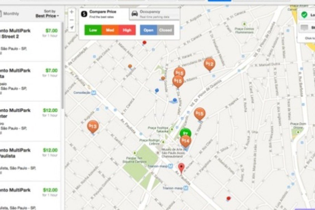Screen dimensions: 315x210
Task: Click the Praça Rodrigo Lefèvre park icon
Action: [x=163, y=142]
